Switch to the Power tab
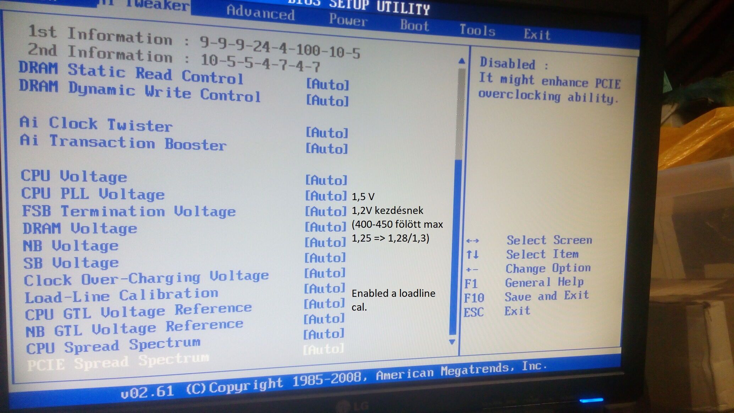The width and height of the screenshot is (734, 413). (348, 20)
